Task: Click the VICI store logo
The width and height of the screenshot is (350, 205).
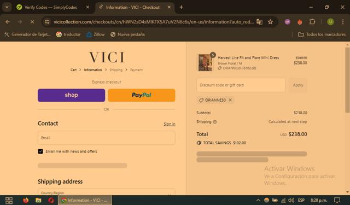Action: pos(107,57)
